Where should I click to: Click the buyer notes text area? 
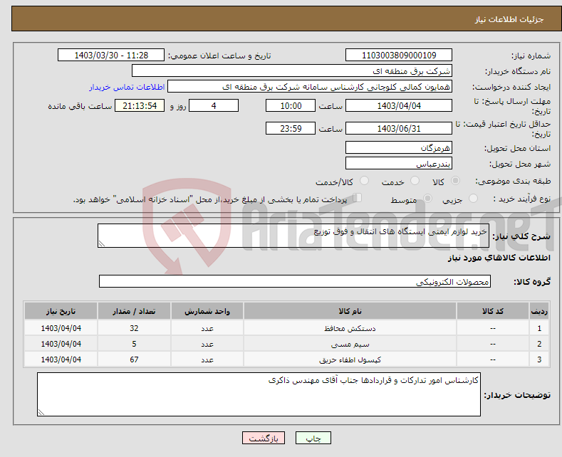(x=259, y=394)
